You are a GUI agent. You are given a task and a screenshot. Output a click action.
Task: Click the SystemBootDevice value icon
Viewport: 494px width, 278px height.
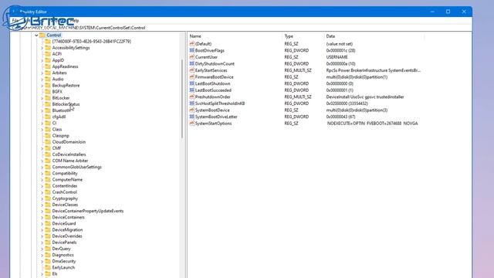pos(192,110)
